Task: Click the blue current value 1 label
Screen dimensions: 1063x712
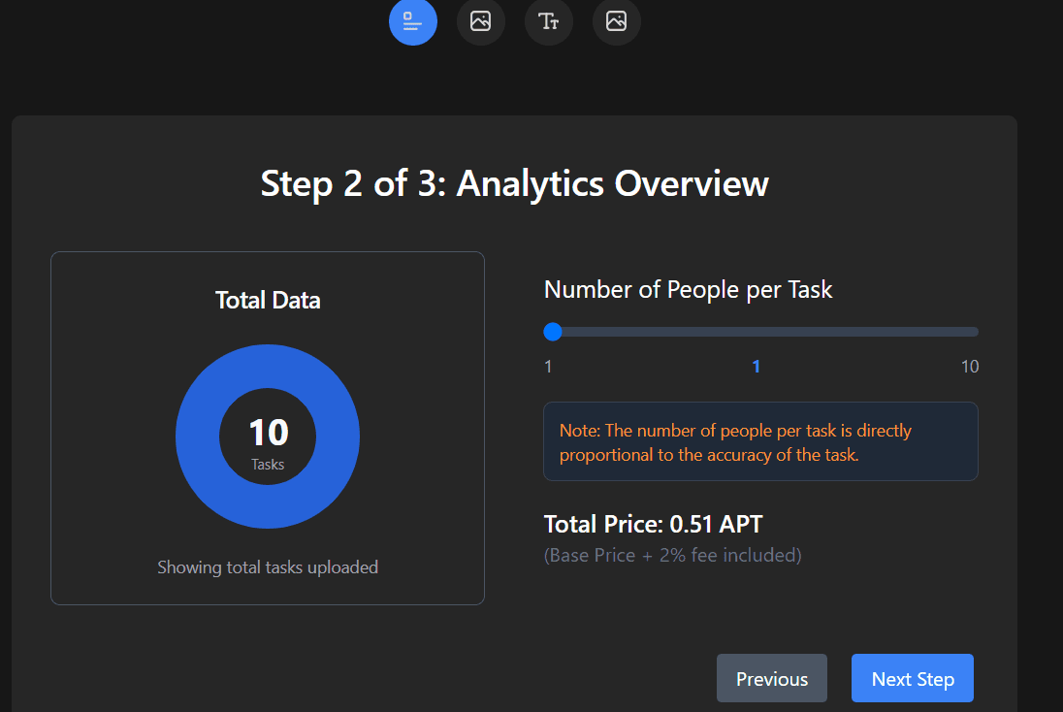Action: (756, 367)
